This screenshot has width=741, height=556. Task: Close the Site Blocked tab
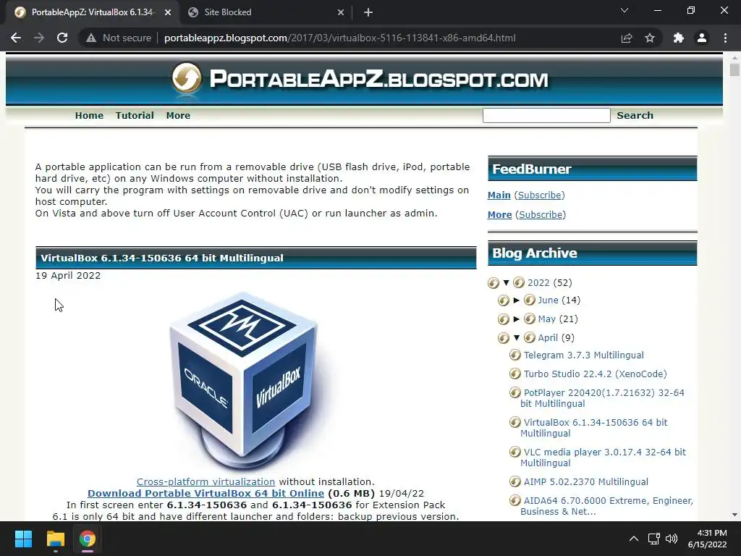point(341,12)
